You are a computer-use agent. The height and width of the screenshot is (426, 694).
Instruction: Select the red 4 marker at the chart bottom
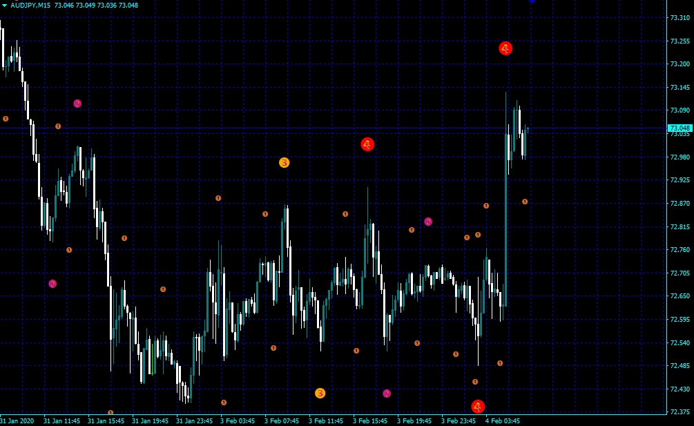478,406
